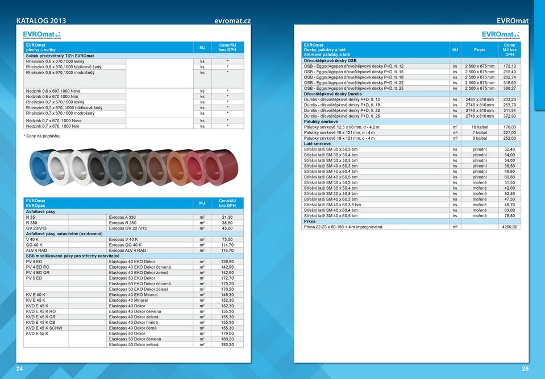Select 'Rheinzink 0,6 x 670,1000 lesklý' row
This screenshot has width=545, height=379.
coord(134,61)
